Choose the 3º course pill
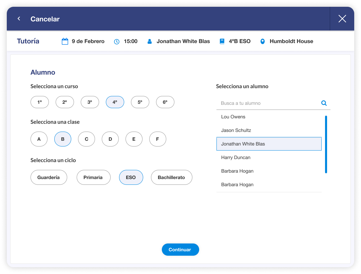The width and height of the screenshot is (361, 274). [90, 102]
